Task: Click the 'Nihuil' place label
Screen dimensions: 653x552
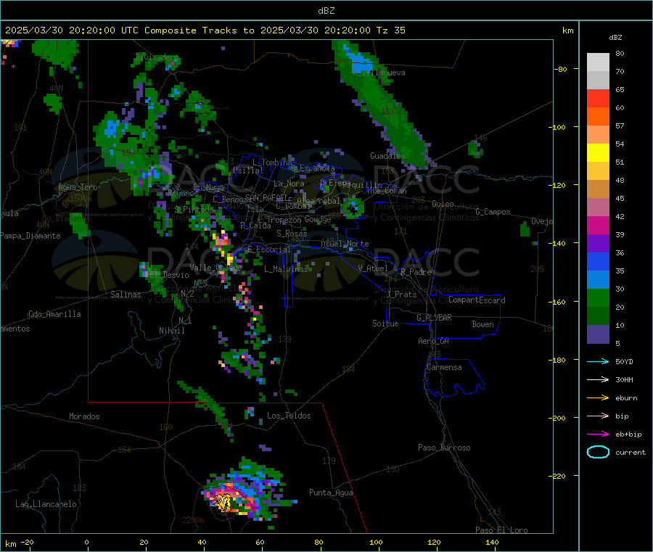Action: click(171, 331)
